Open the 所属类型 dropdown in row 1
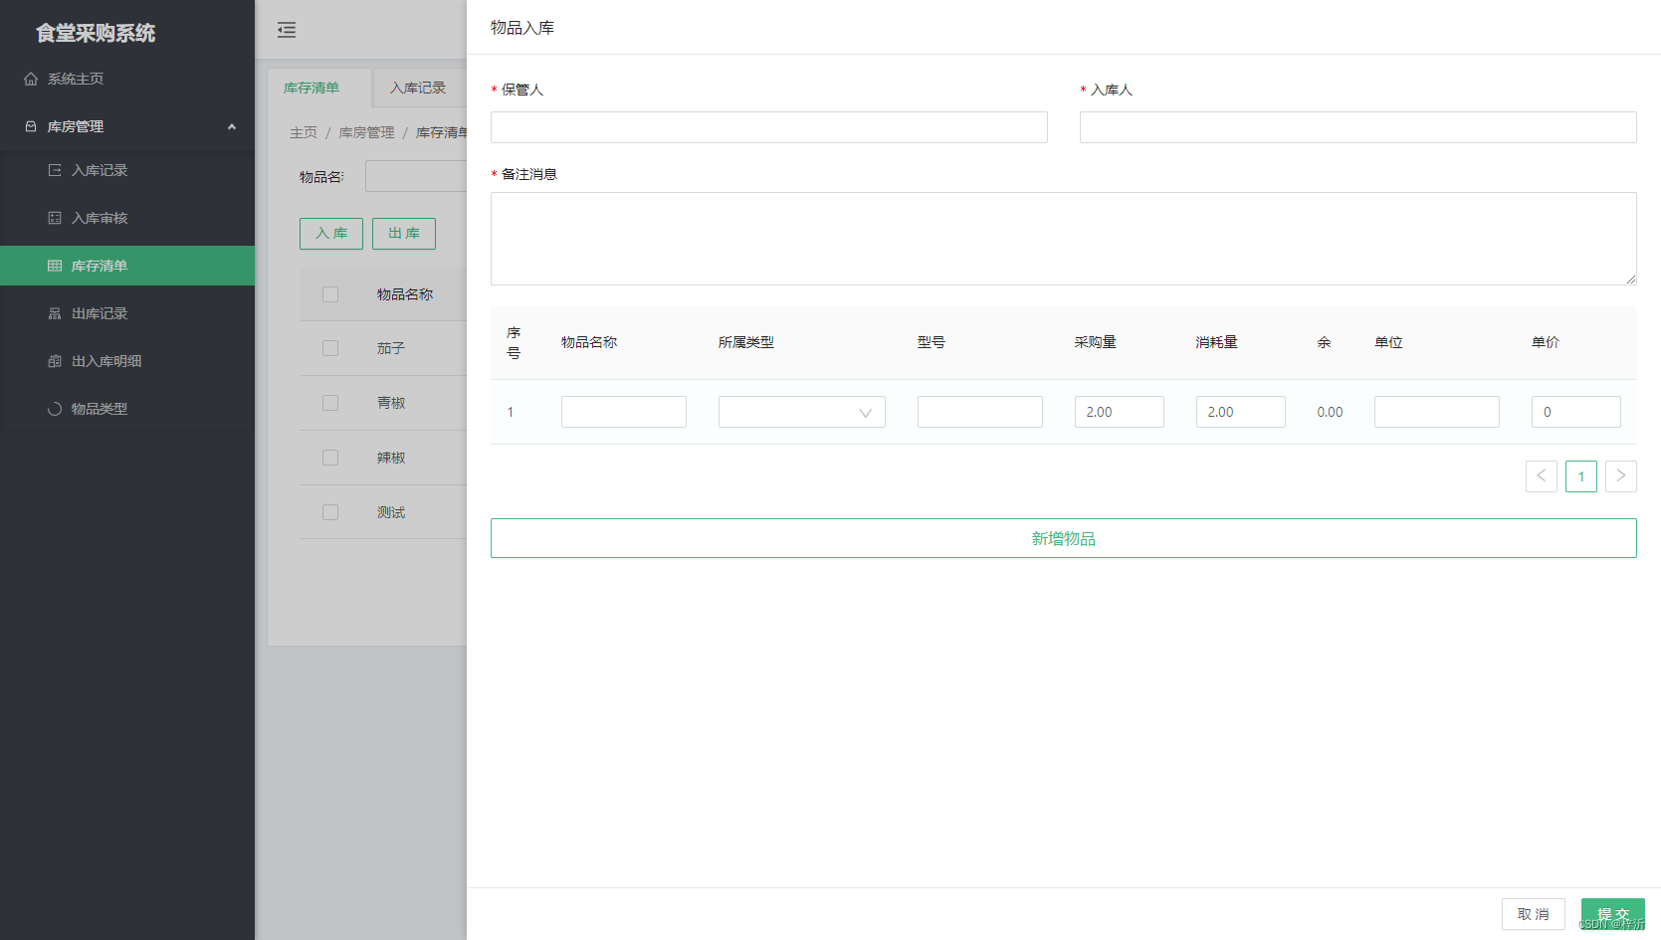 point(801,412)
